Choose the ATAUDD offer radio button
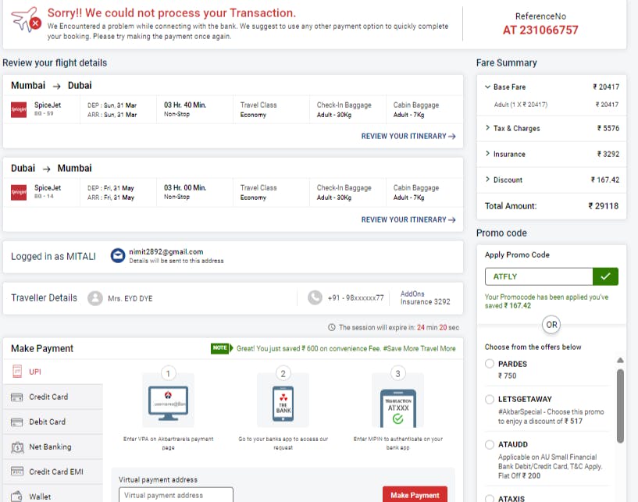Image resolution: width=638 pixels, height=502 pixels. tap(490, 444)
